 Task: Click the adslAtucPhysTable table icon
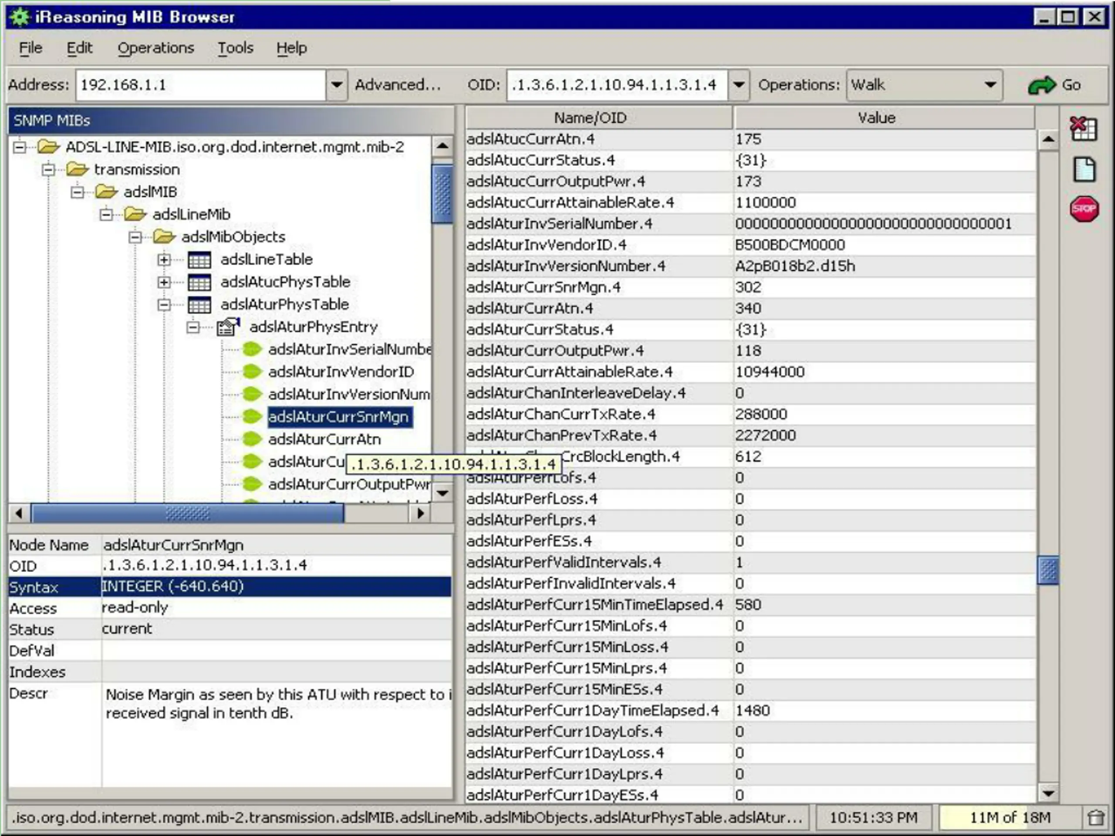pos(199,282)
